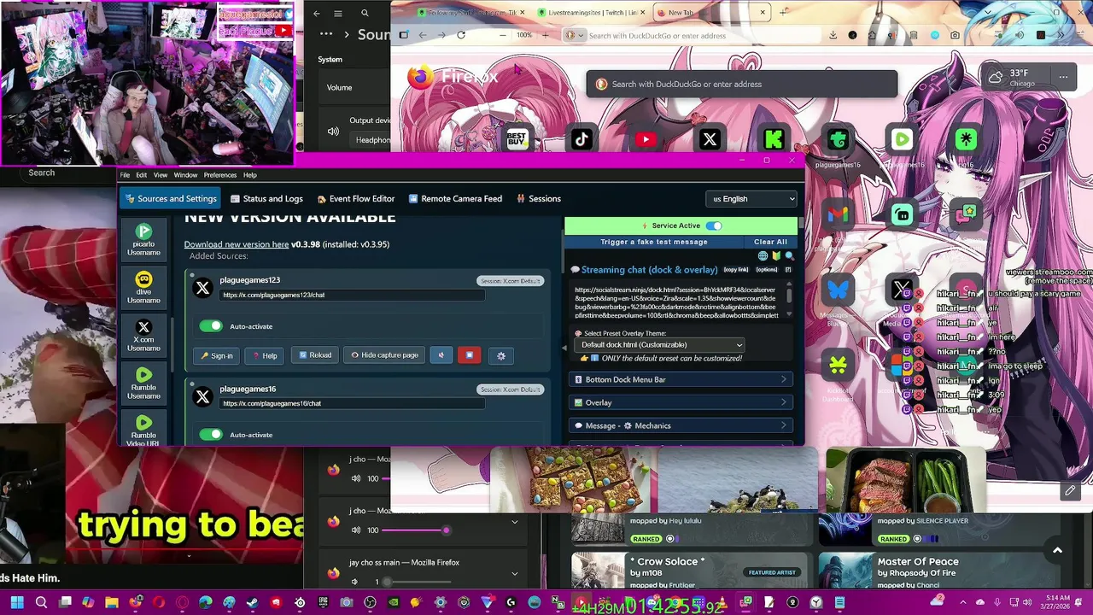Open the View menu

click(160, 175)
